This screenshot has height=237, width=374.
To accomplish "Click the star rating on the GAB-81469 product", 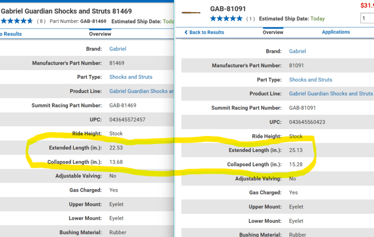I will (16, 21).
